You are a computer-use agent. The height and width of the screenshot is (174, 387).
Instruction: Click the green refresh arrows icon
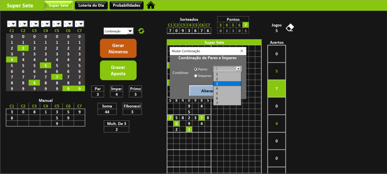coord(141,31)
